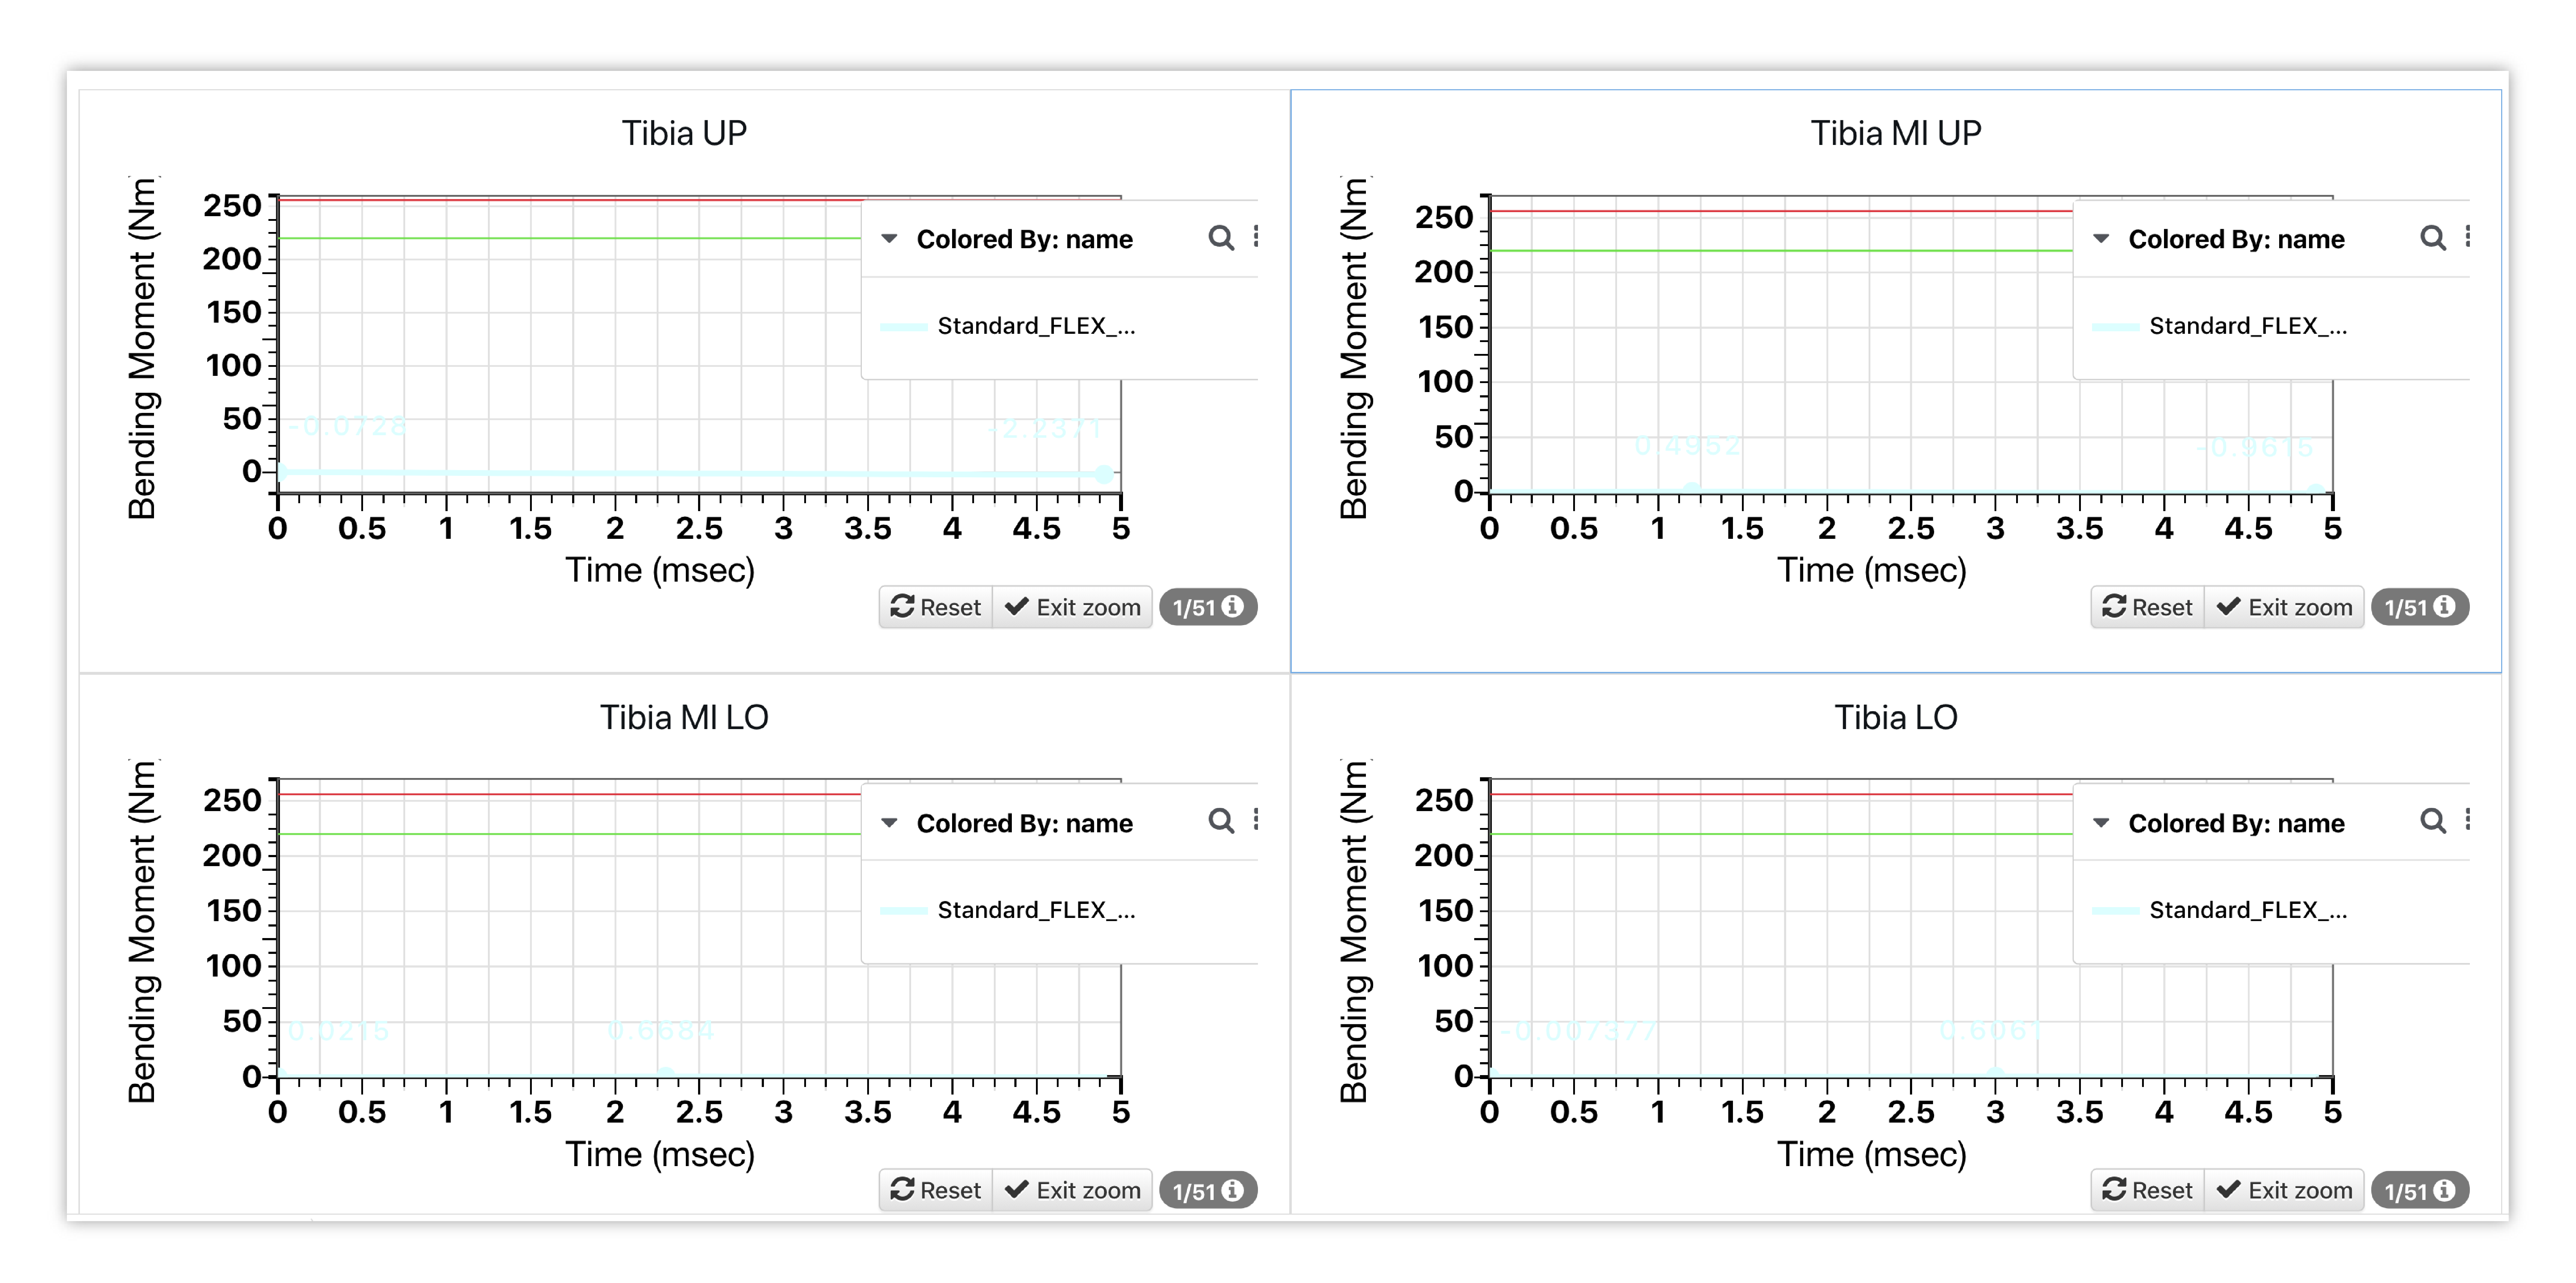The width and height of the screenshot is (2576, 1283).
Task: Collapse the Colored By legend in Tibia LO
Action: pyautogui.click(x=2101, y=823)
